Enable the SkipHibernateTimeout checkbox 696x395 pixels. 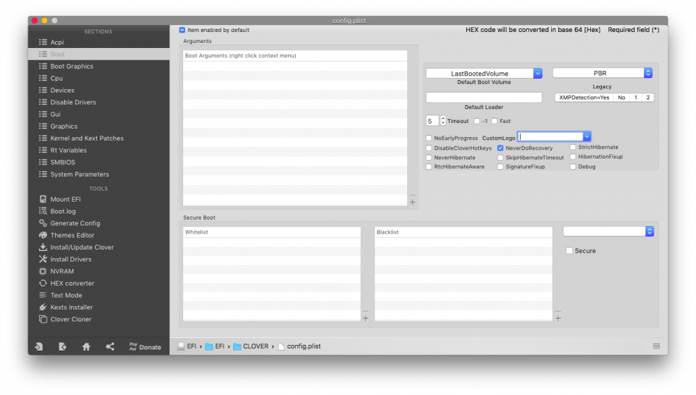pyautogui.click(x=500, y=157)
